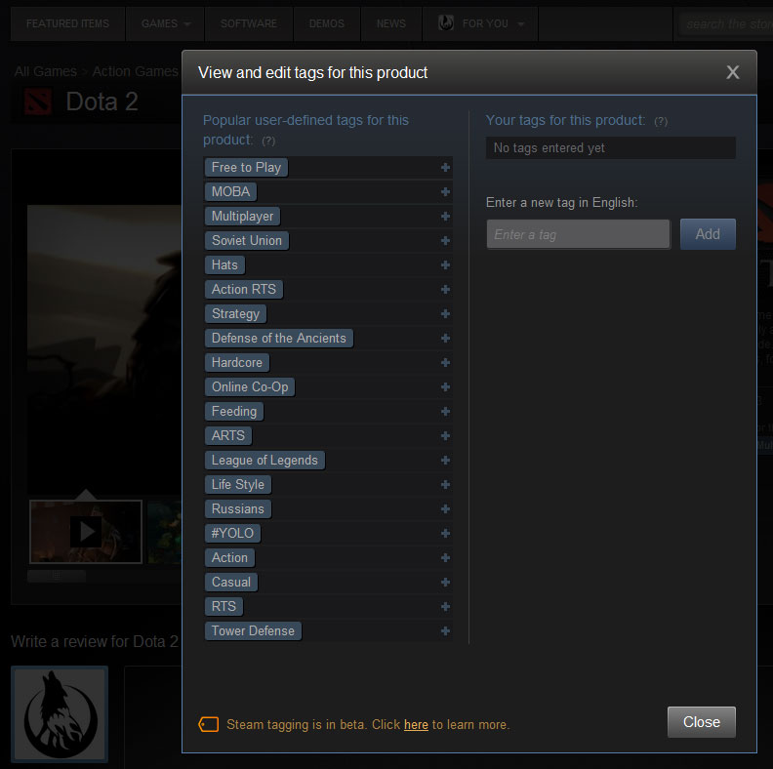The width and height of the screenshot is (773, 769).
Task: Open the For You dropdown menu
Action: 480,23
